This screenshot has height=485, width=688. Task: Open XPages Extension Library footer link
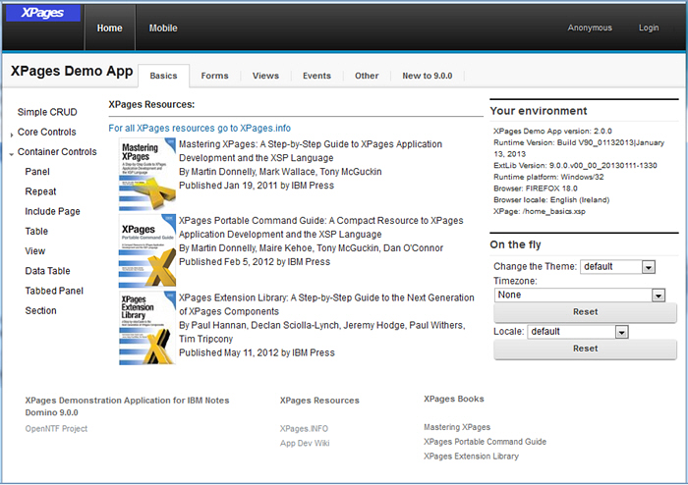pos(471,457)
